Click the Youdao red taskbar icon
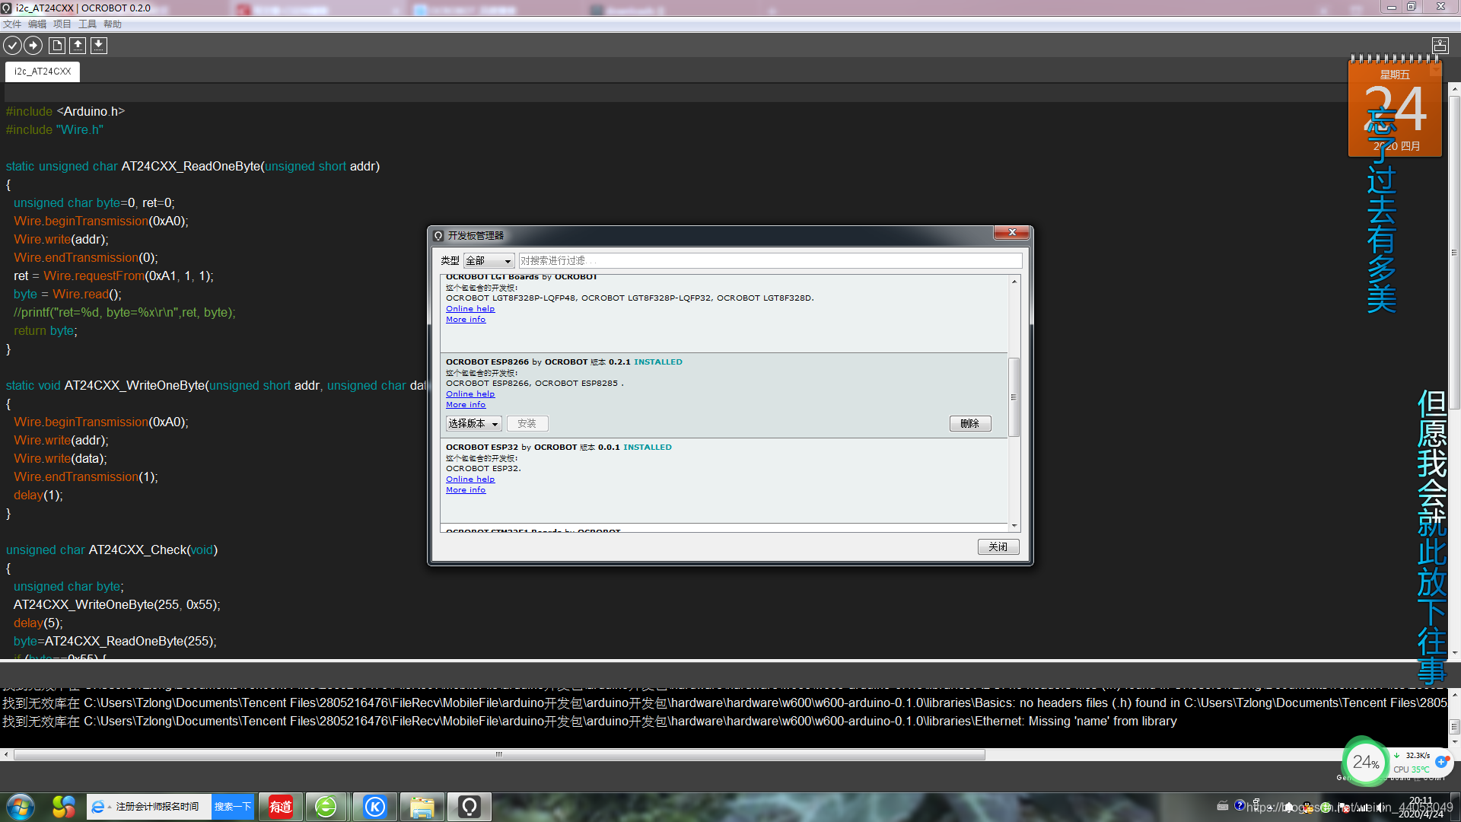 (280, 806)
